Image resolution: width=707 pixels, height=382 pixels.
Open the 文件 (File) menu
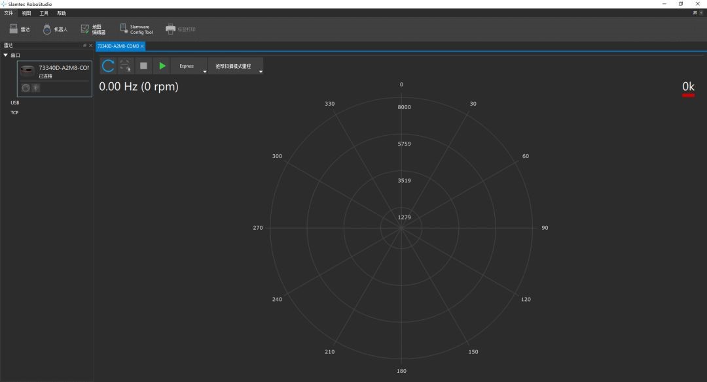pos(9,13)
